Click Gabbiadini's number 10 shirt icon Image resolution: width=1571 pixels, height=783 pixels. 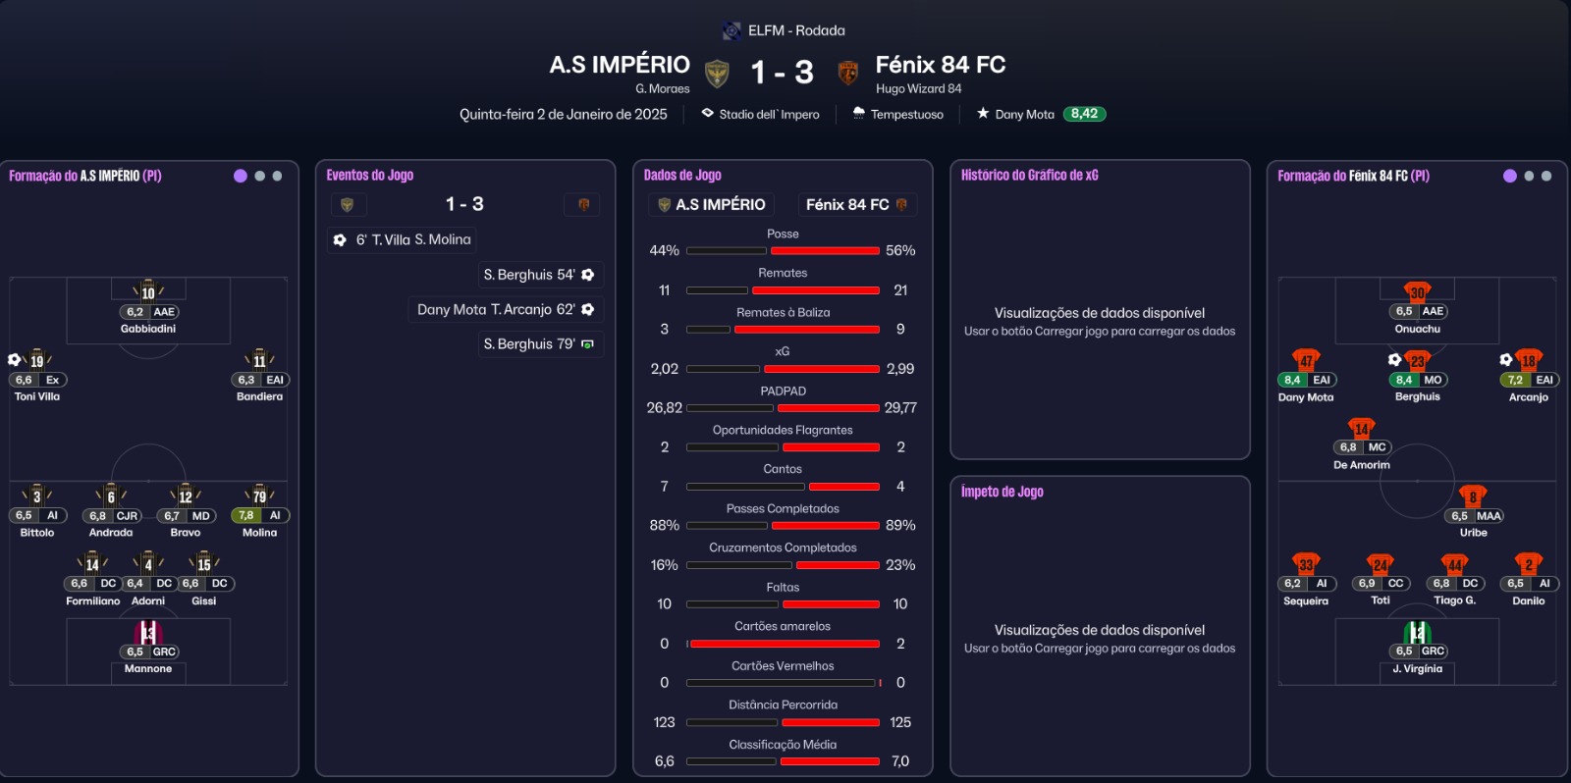click(x=148, y=290)
